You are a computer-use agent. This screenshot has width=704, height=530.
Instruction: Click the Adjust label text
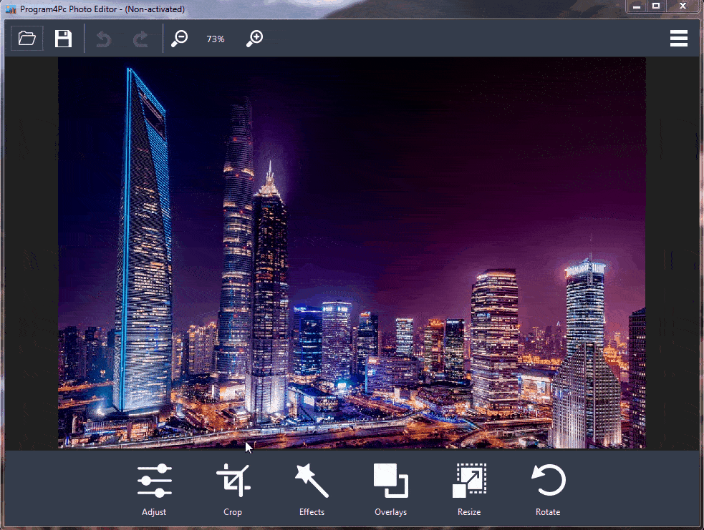click(154, 511)
